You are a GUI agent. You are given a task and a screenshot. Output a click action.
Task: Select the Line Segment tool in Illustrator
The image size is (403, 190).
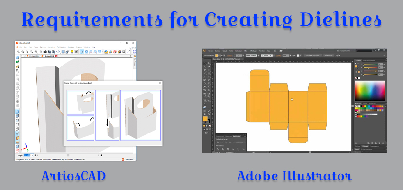205,73
